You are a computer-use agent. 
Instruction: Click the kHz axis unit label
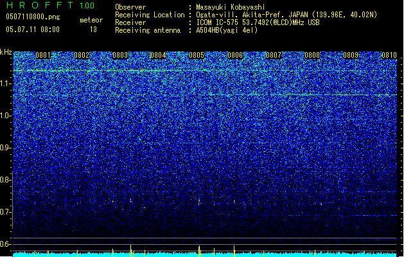pyautogui.click(x=6, y=52)
